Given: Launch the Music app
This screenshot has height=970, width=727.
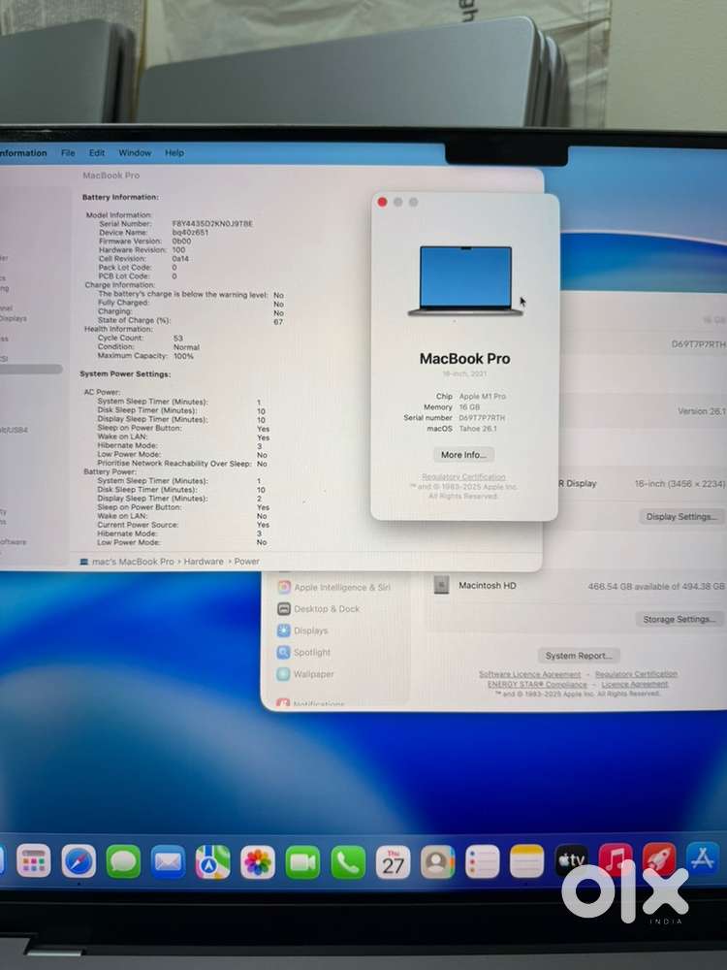Looking at the screenshot, I should click(616, 859).
